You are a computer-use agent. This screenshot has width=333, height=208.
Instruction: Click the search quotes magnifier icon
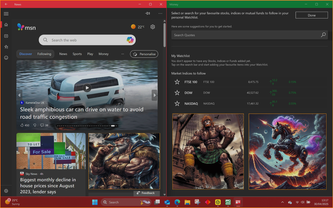323,35
